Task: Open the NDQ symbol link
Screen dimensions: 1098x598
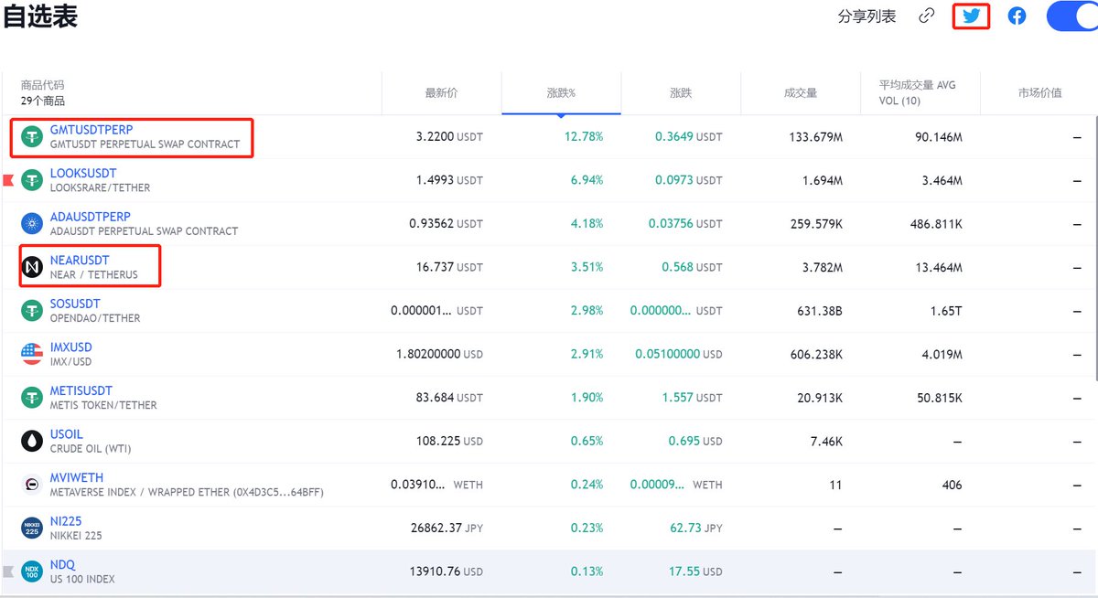Action: [63, 564]
